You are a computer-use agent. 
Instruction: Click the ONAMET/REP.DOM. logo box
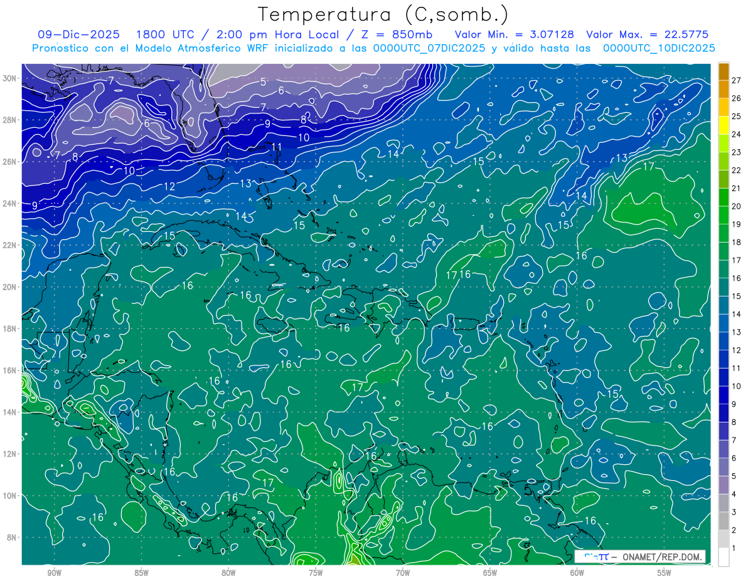coord(640,557)
